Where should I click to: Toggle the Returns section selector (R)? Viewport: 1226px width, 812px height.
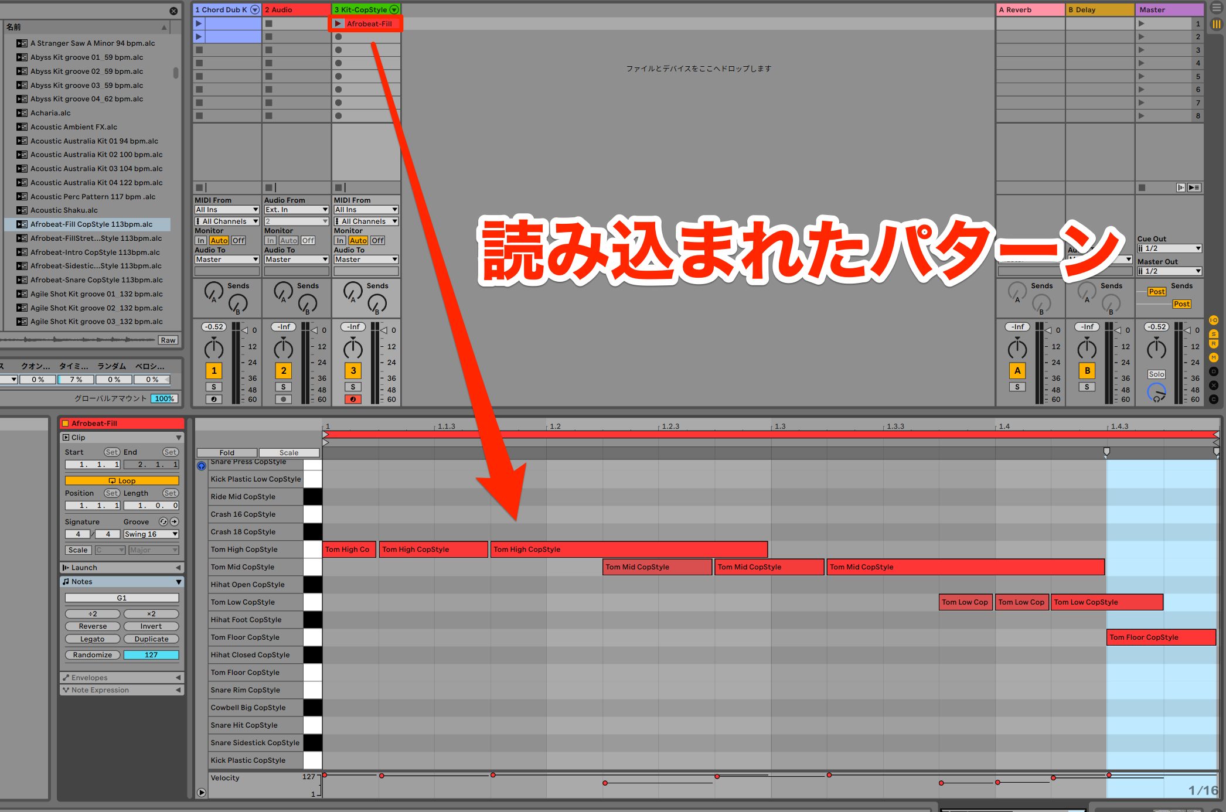pos(1214,344)
